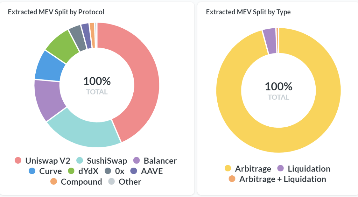Click the Curve legend color dot
Image resolution: width=358 pixels, height=197 pixels.
tap(32, 171)
